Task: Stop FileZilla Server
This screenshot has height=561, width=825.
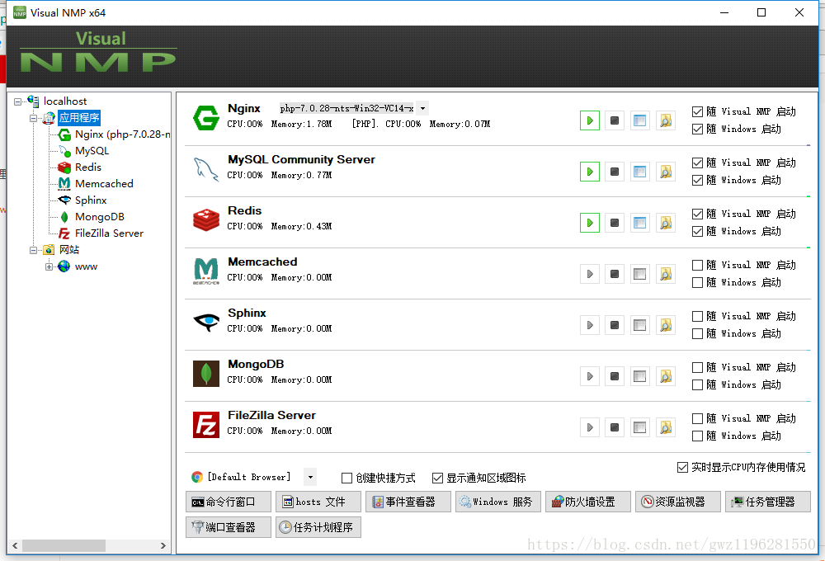Action: (x=615, y=427)
